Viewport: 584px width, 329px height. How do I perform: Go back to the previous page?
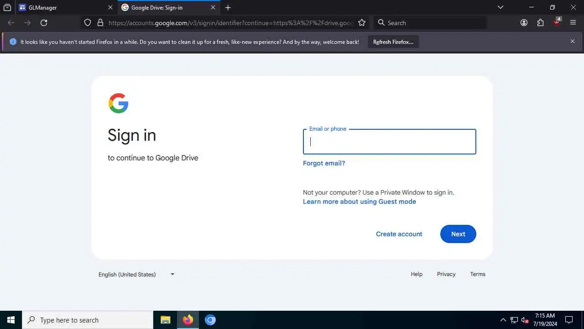pyautogui.click(x=11, y=23)
